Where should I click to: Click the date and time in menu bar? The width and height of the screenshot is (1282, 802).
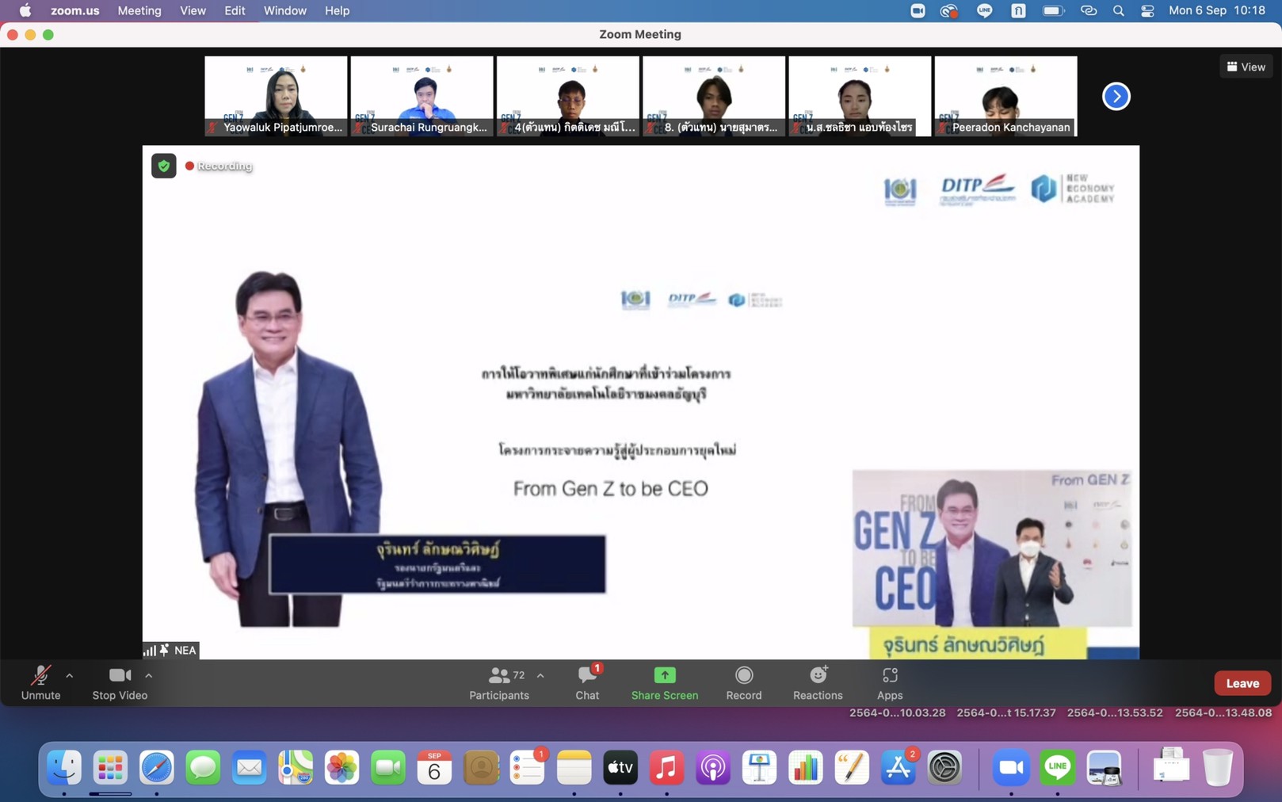(1217, 10)
